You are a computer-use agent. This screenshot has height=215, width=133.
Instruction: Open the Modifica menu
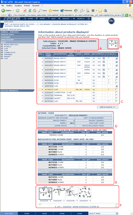point(9,6)
